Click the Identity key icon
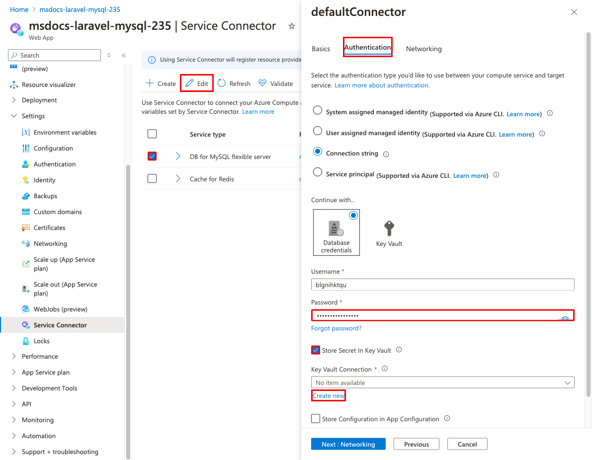This screenshot has height=460, width=592. [x=26, y=180]
